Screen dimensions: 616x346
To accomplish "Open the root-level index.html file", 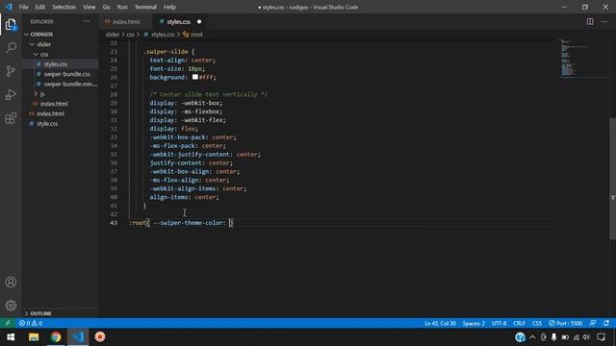I will point(50,113).
